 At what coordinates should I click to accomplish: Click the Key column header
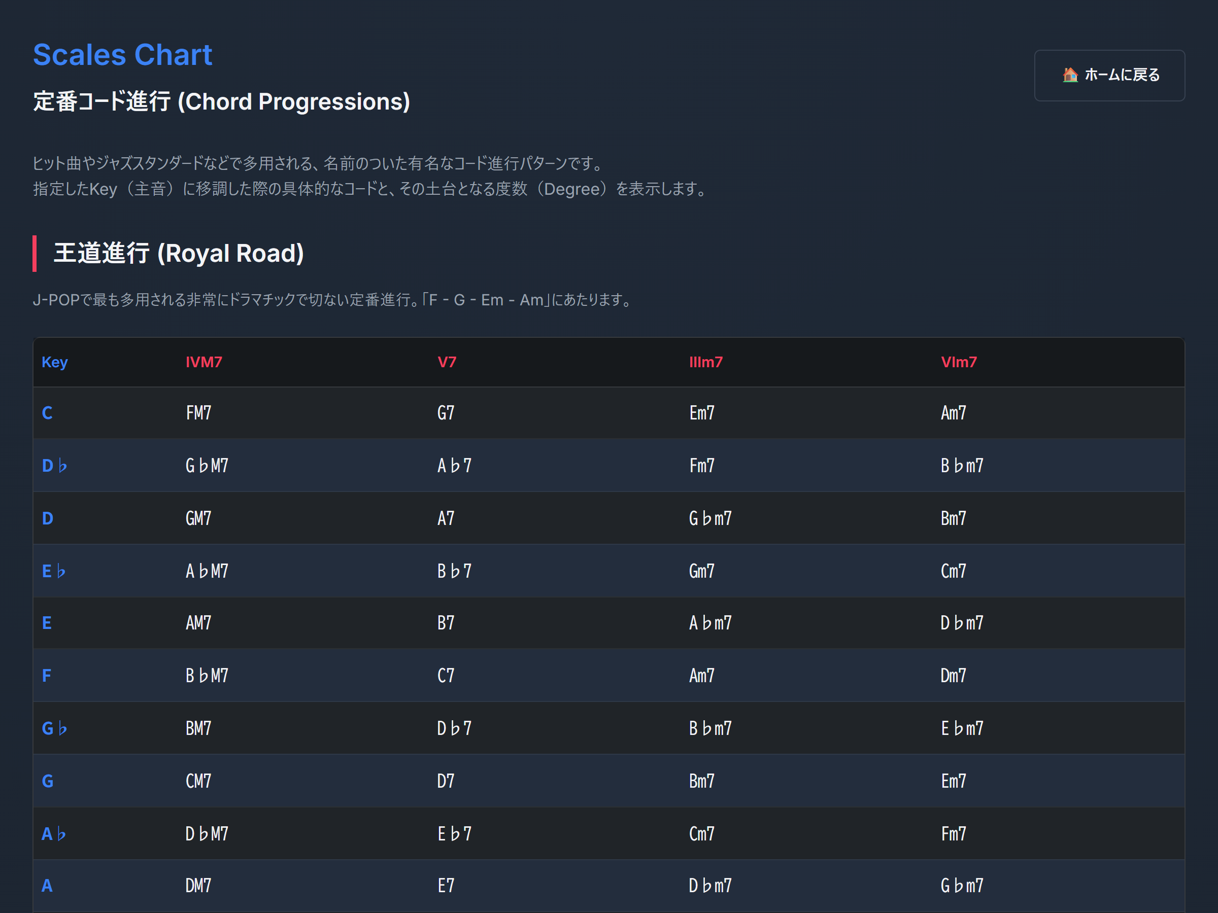coord(54,362)
